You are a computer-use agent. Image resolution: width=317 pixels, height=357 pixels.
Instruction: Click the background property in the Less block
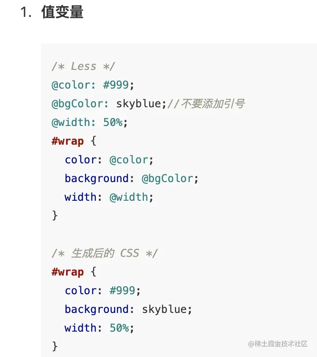97,178
